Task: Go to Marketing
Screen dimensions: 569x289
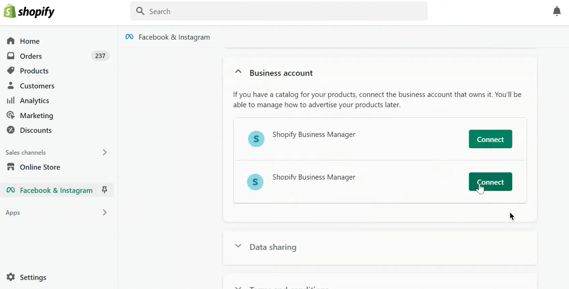Action: coord(37,116)
